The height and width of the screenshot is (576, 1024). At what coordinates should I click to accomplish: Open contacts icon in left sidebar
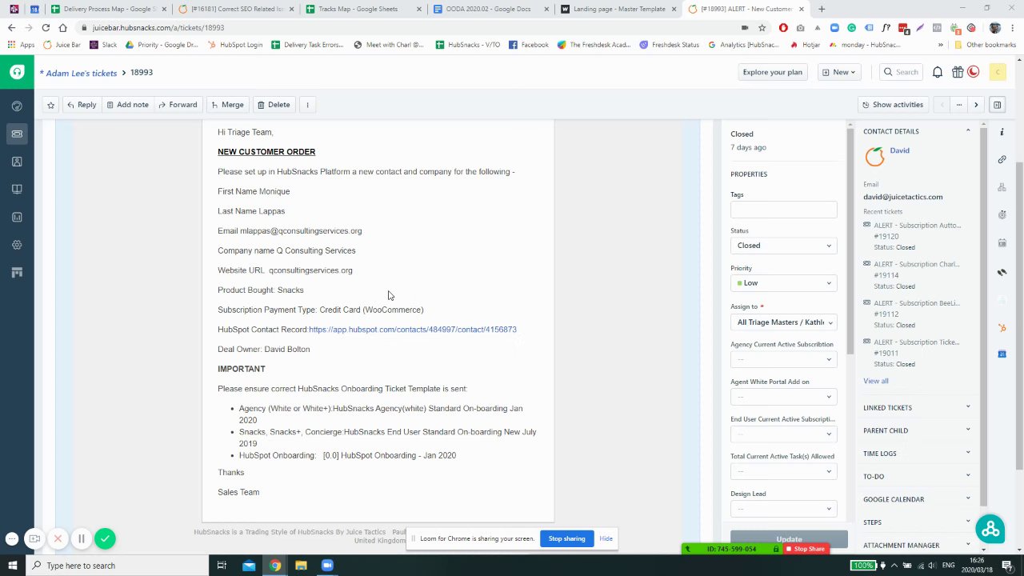17,162
